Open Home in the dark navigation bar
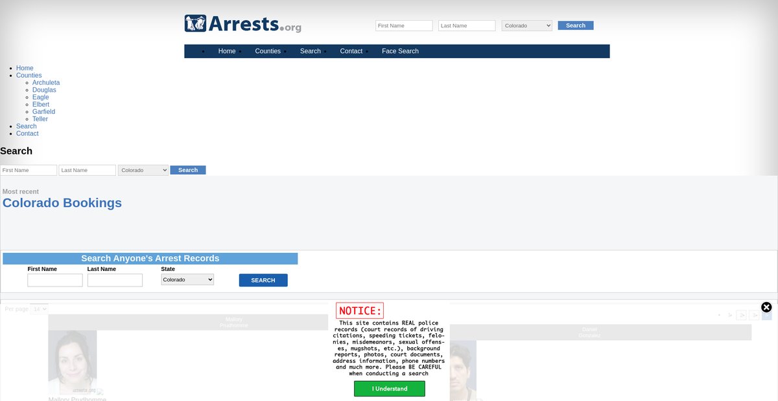 coord(227,51)
